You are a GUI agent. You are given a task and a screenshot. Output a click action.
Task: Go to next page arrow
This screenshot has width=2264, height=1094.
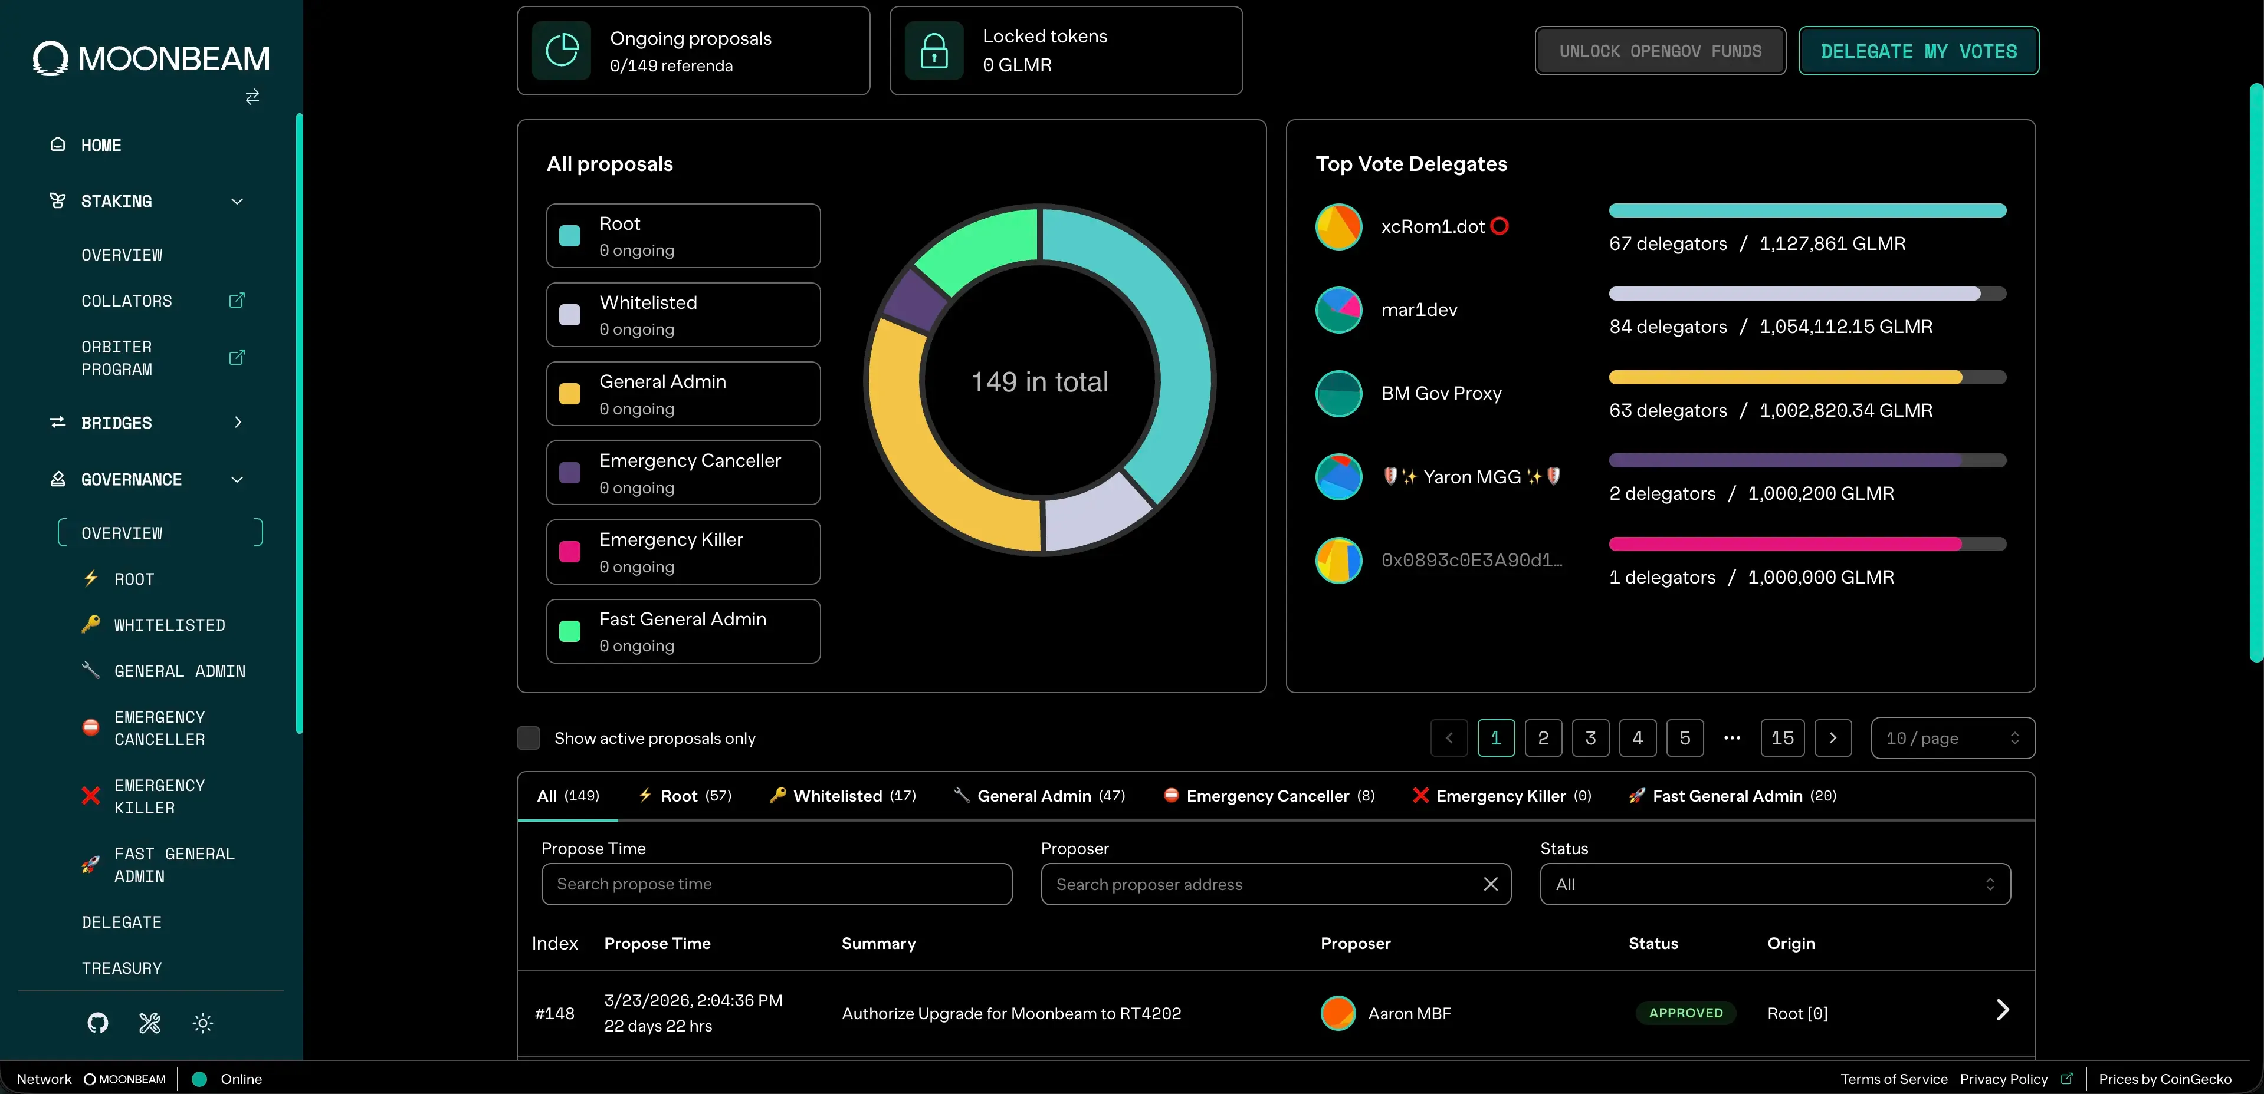[1833, 739]
